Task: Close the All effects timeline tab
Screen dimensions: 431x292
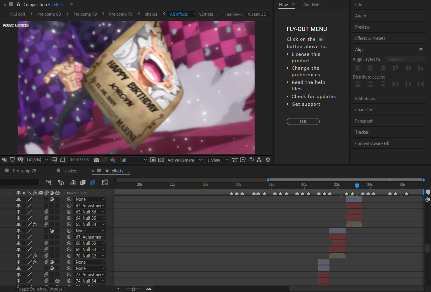Action: 93,171
